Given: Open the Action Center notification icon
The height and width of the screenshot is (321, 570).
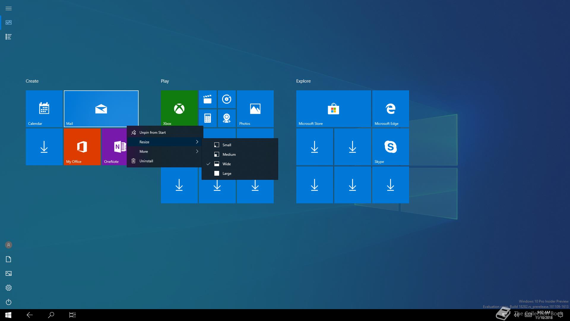Looking at the screenshot, I should [560, 315].
